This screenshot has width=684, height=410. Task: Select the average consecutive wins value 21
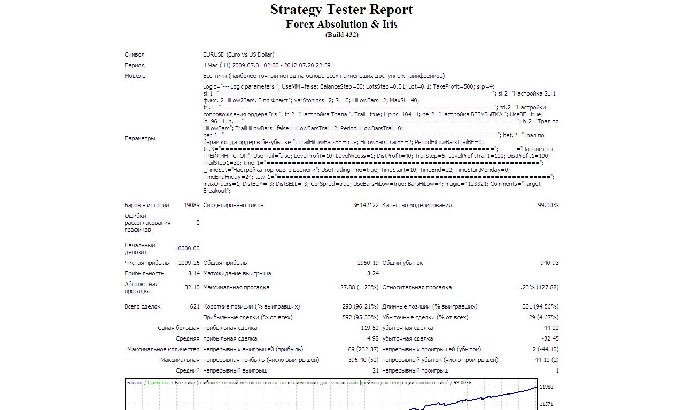click(376, 370)
